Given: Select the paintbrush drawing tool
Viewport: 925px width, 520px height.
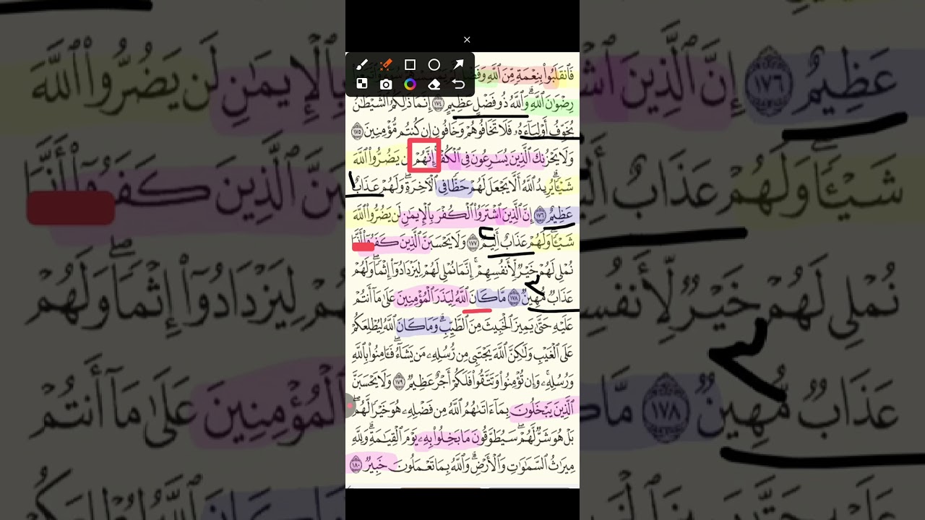Looking at the screenshot, I should point(362,65).
